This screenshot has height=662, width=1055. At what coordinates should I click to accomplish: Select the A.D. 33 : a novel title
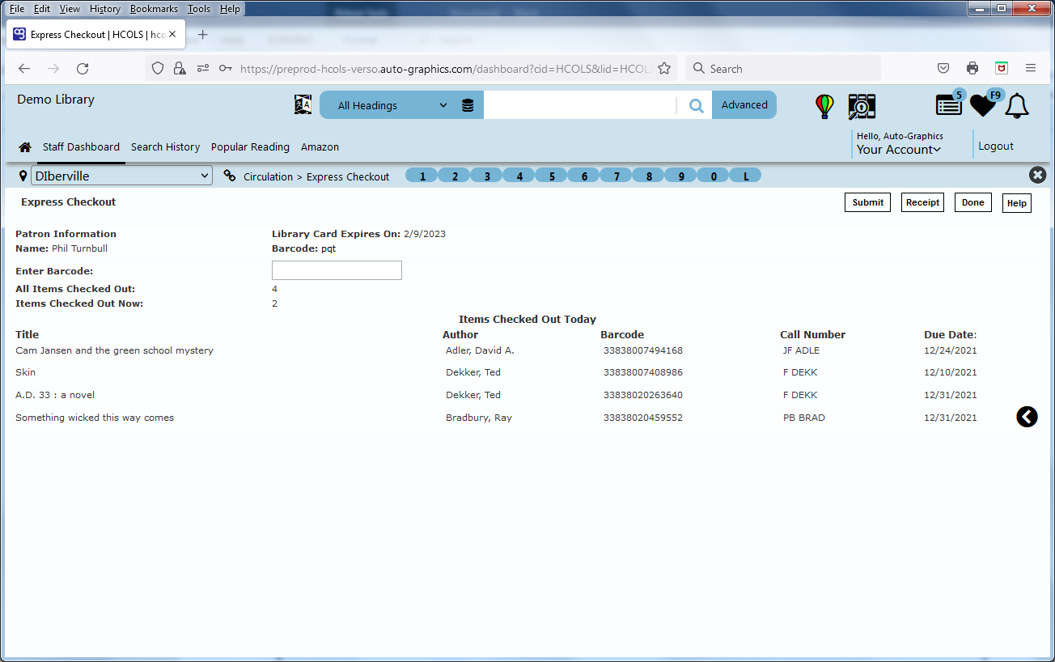[x=55, y=395]
